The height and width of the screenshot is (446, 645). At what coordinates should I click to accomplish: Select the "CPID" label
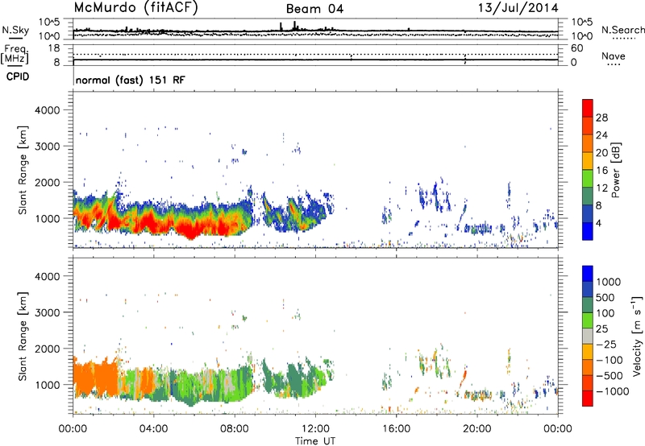tap(18, 76)
